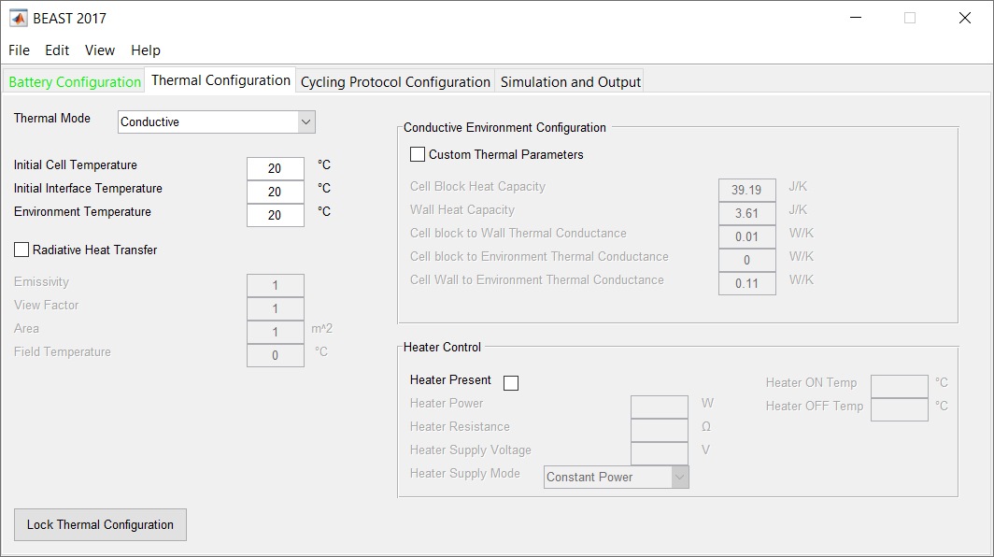Viewport: 994px width, 557px height.
Task: Switch to Battery Configuration tab
Action: click(x=74, y=81)
